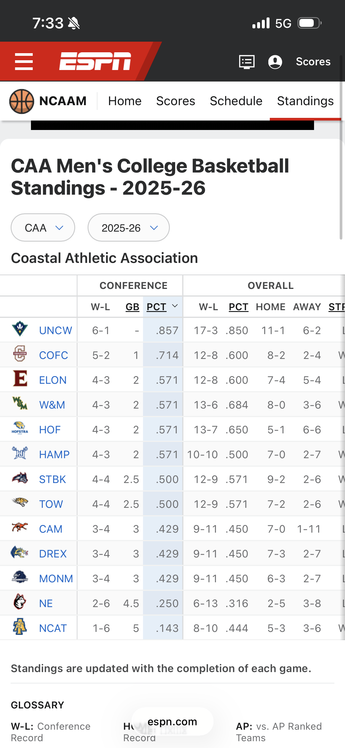Open the COFC team link

tap(54, 355)
